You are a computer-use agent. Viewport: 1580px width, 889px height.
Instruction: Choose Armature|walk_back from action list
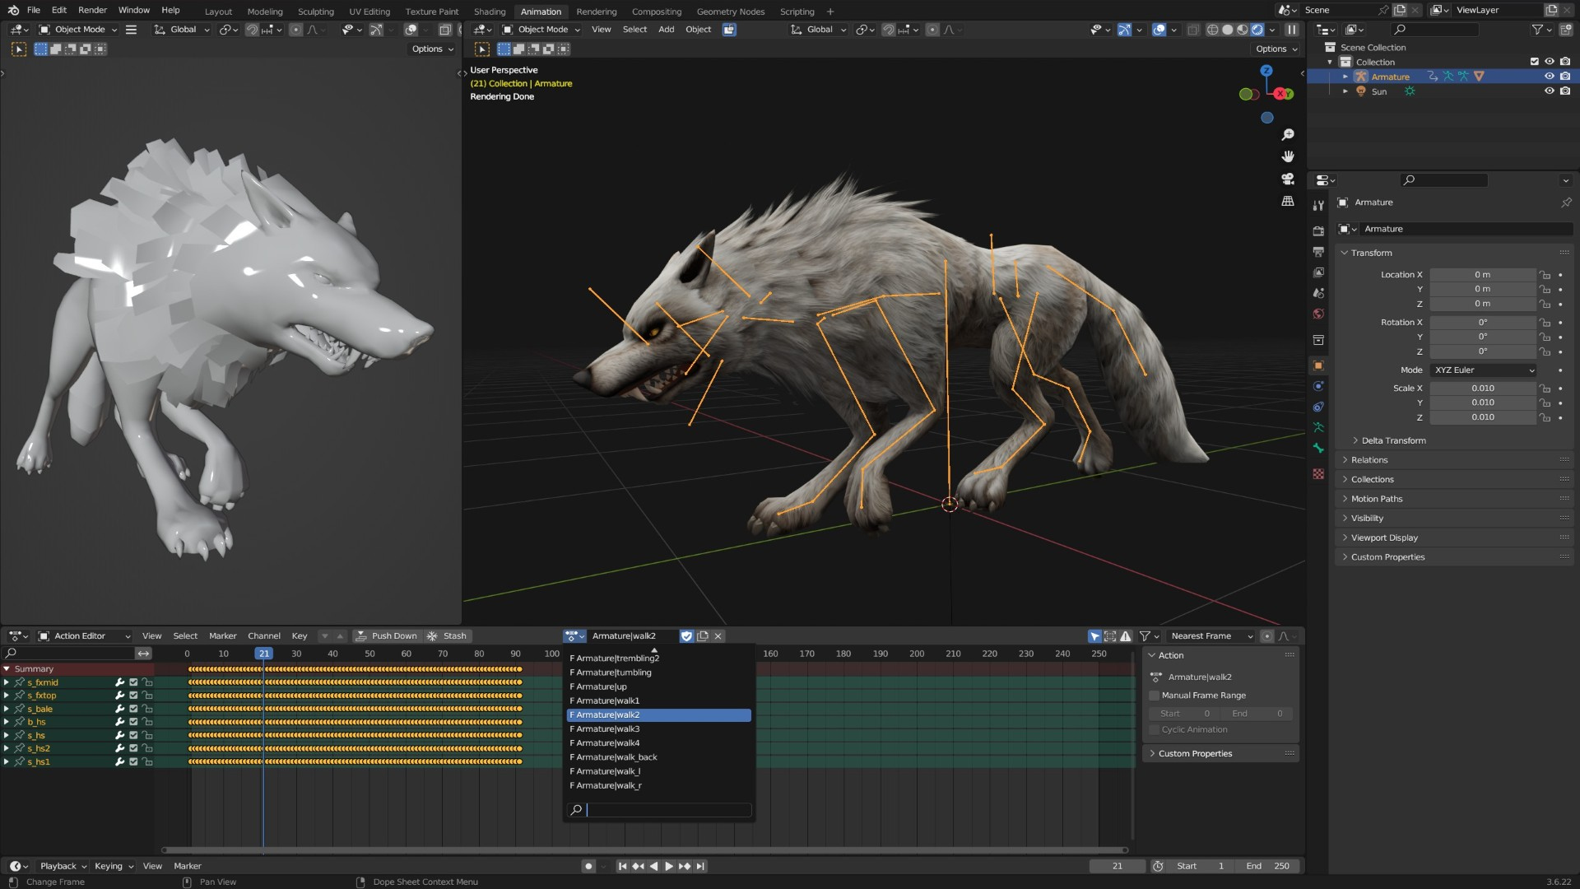pyautogui.click(x=658, y=757)
